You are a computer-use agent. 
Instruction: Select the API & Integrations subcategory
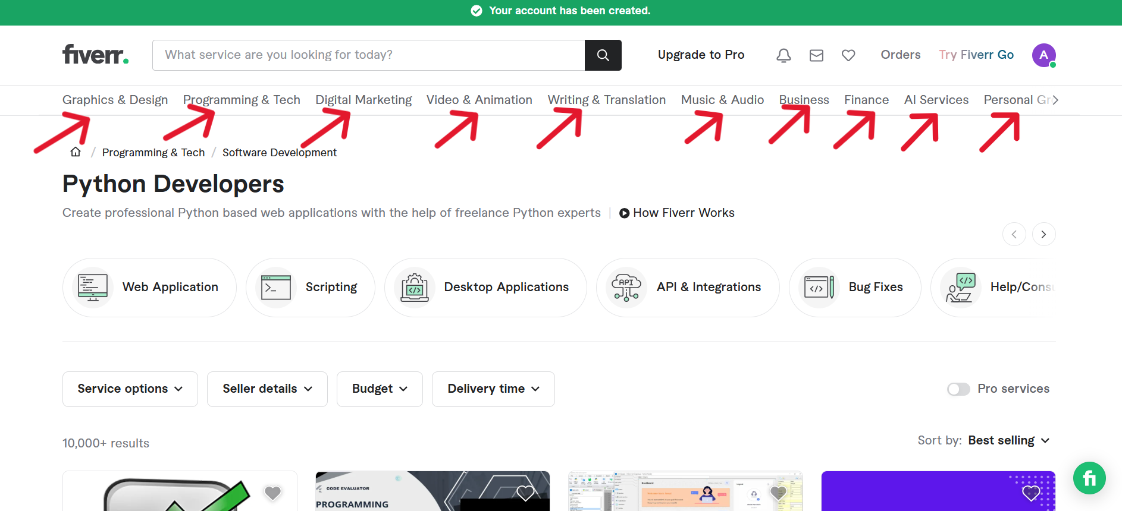(x=688, y=288)
